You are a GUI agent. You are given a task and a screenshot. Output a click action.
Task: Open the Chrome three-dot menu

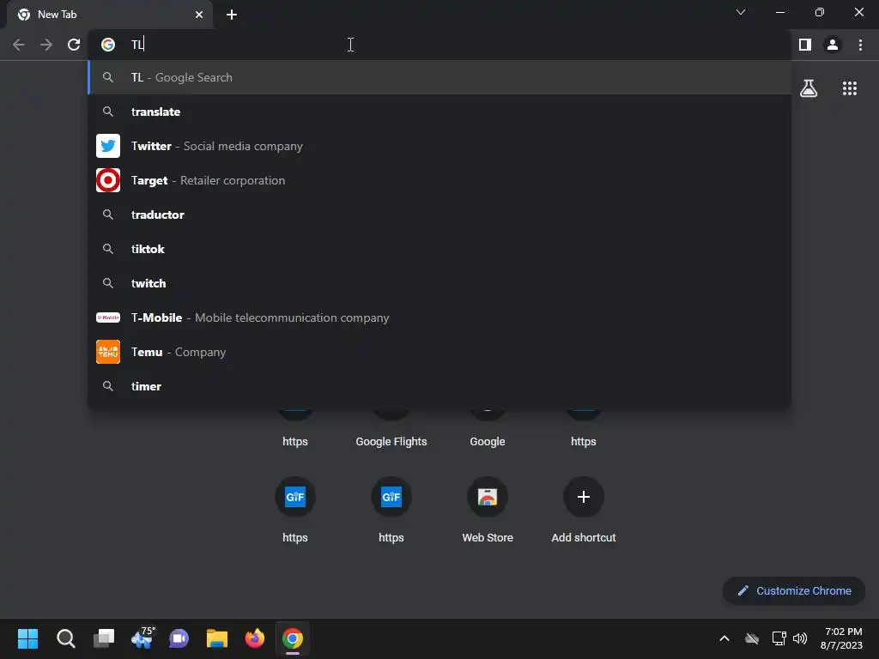click(x=860, y=45)
